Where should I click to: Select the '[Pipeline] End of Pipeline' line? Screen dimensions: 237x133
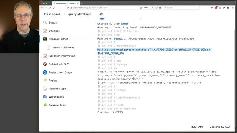117,109
